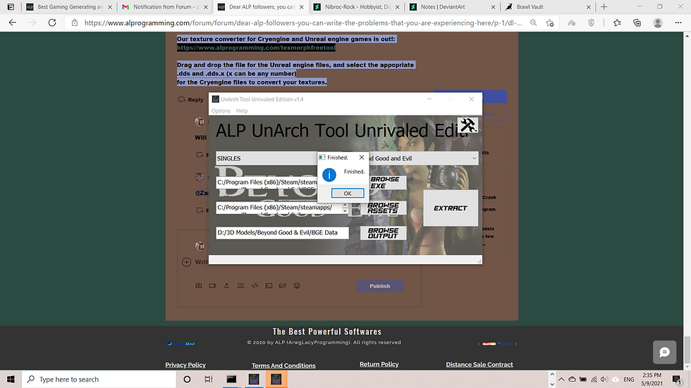Click the browser address bar
The image size is (691, 388).
pyautogui.click(x=302, y=23)
